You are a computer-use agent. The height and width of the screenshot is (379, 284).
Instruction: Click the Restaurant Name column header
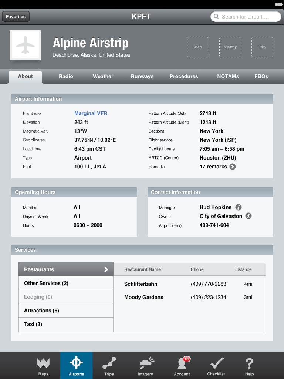coord(142,269)
